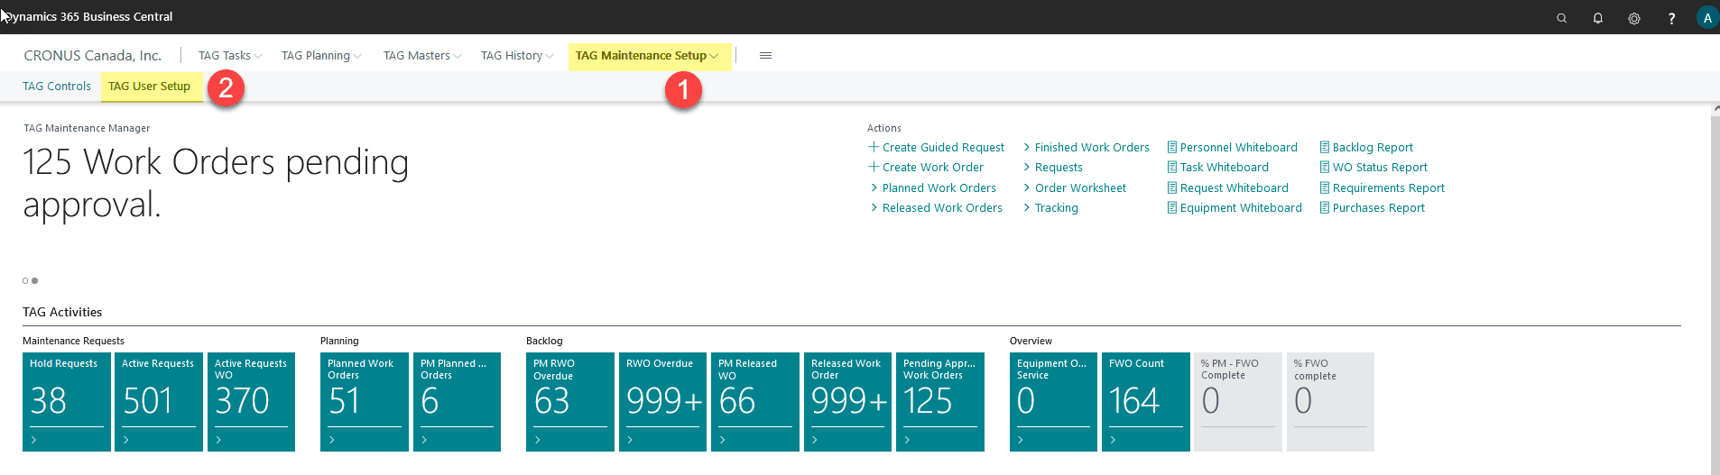Open the settings gear icon

[1634, 18]
